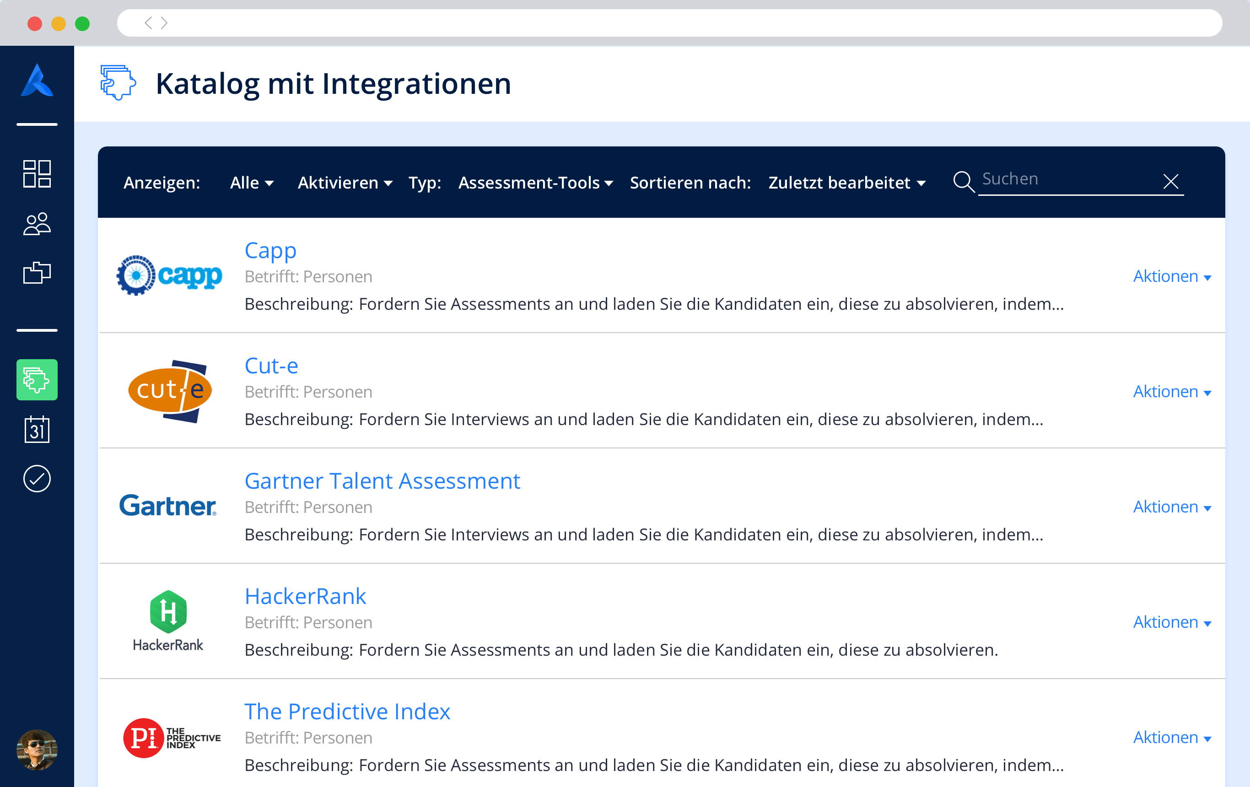
Task: Click the user avatar photo in sidebar
Action: [x=37, y=749]
